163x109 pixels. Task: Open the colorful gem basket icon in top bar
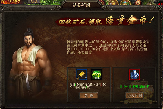click(x=126, y=2)
